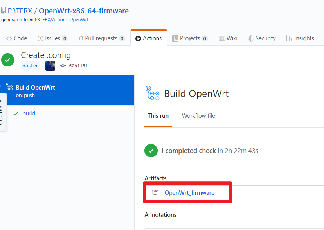The height and width of the screenshot is (230, 324).
Task: Open the Security tab
Action: point(262,38)
